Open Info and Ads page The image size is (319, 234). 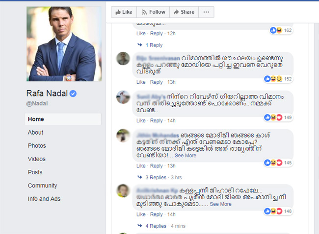(44, 199)
